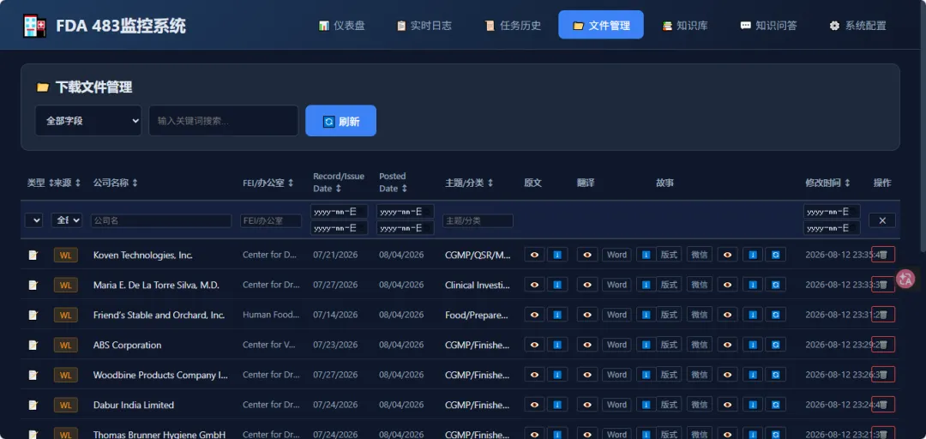Regenerate story for Friend's Stable and Orchard
Image resolution: width=926 pixels, height=439 pixels.
[x=775, y=315]
